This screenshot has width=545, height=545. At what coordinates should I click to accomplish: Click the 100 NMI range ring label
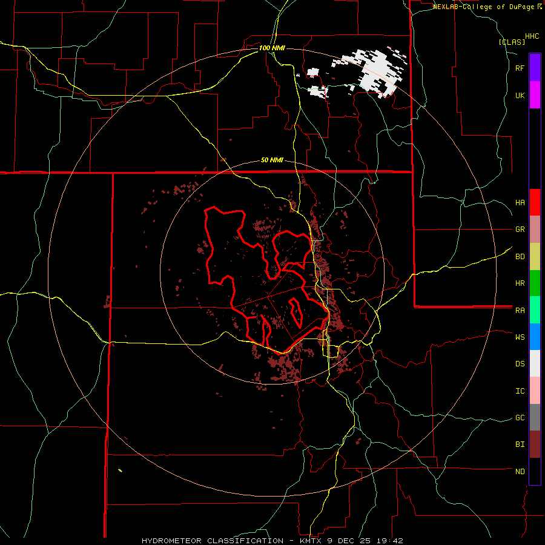pos(272,48)
